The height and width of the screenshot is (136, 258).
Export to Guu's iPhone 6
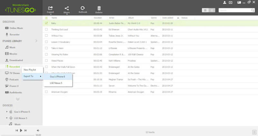point(58,77)
